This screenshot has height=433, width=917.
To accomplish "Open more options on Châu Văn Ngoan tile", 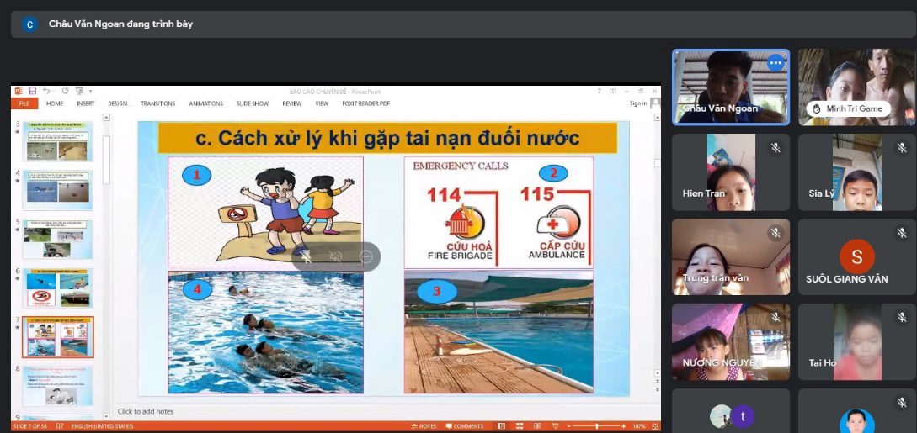I will click(776, 63).
